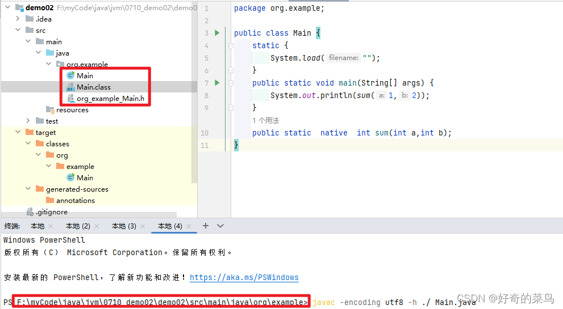
Task: Click the 'package org.example;' line
Action: coord(279,9)
